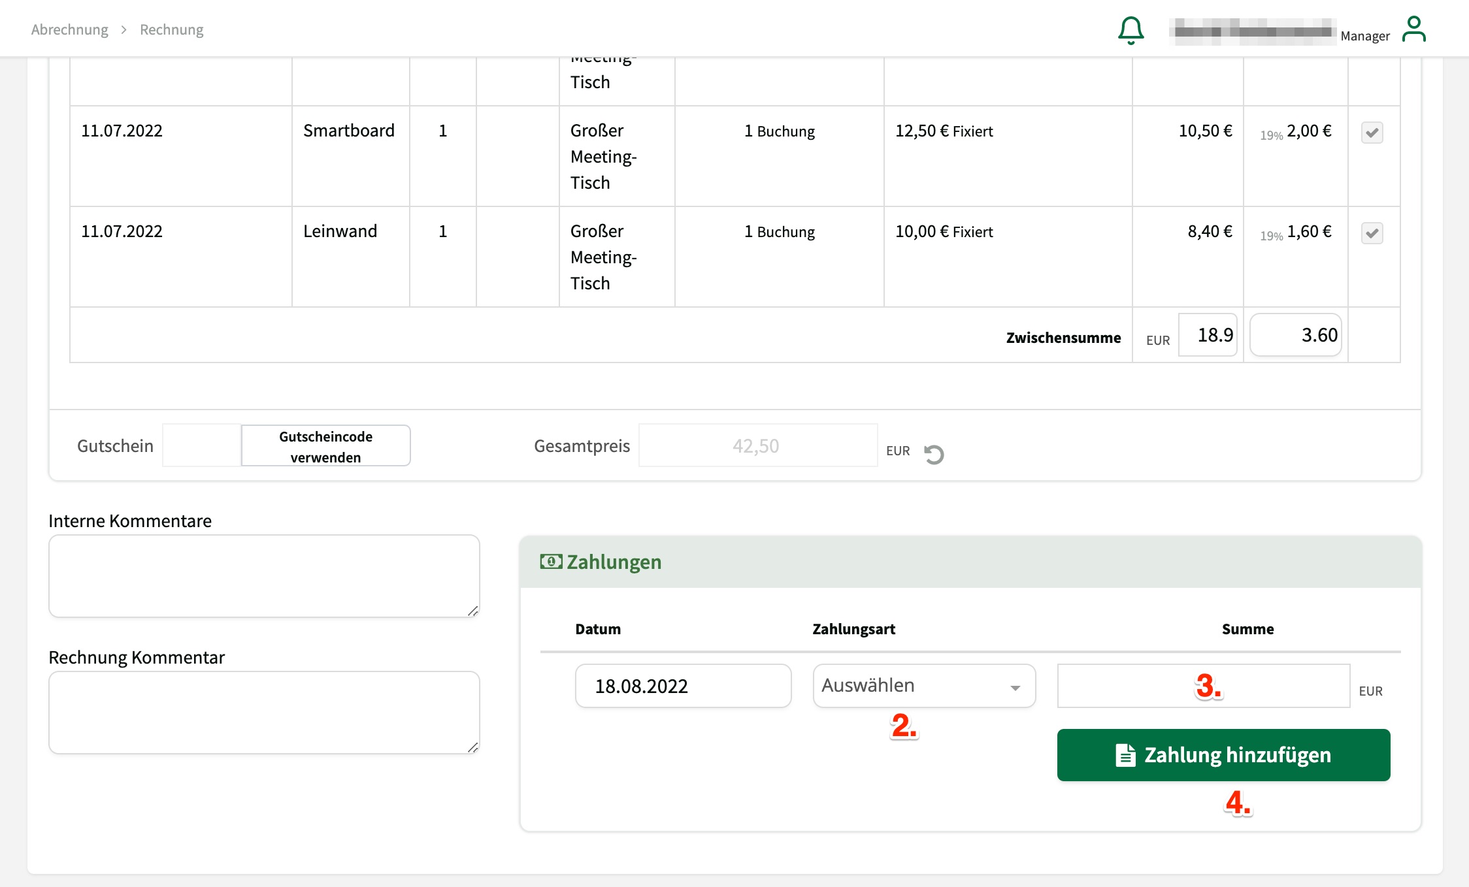Open the payment date field 18.08.2022
Image resolution: width=1469 pixels, height=887 pixels.
[683, 686]
